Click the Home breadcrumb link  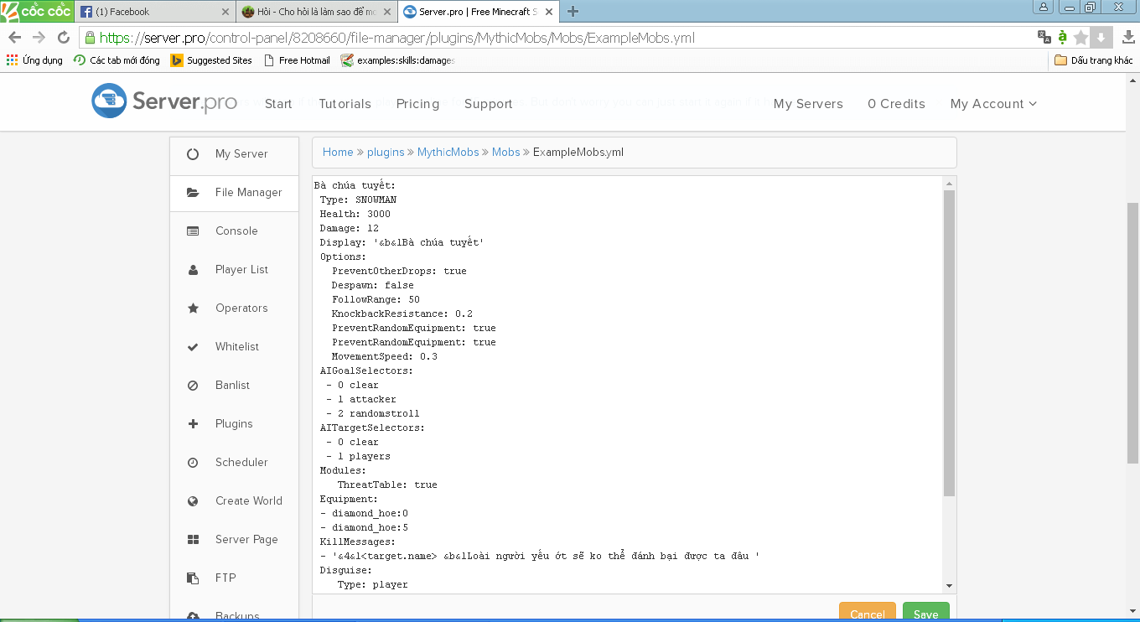click(x=338, y=152)
